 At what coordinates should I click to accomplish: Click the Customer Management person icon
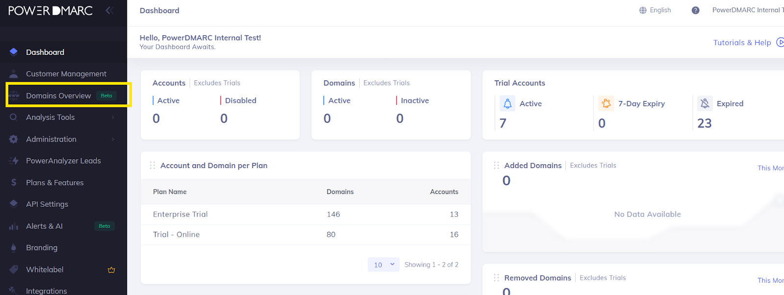14,74
